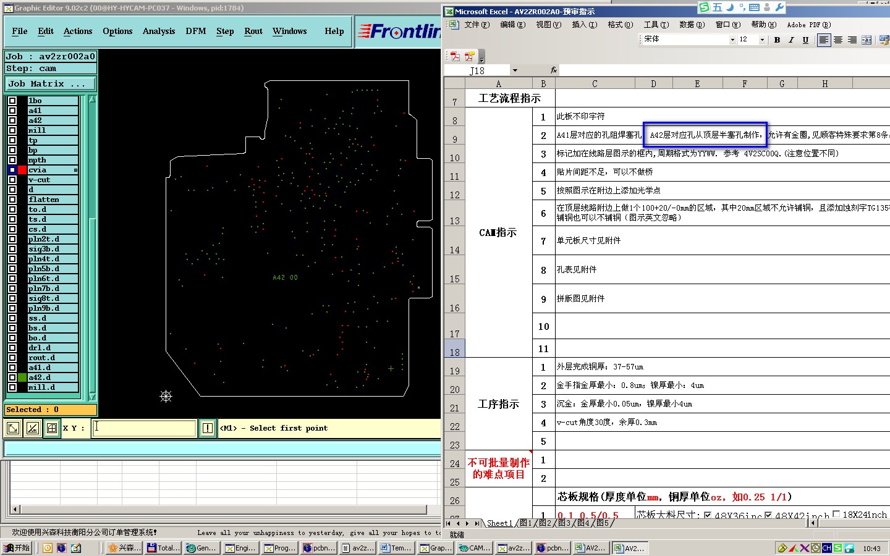The height and width of the screenshot is (556, 890).
Task: Open the DFM menu in Graphic Editor
Action: (196, 31)
